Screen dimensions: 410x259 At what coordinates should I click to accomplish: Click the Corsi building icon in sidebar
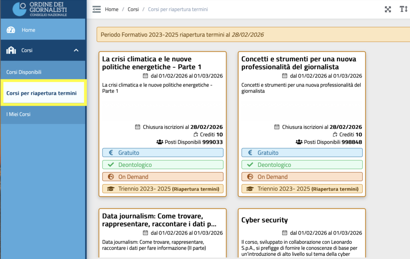click(x=11, y=50)
